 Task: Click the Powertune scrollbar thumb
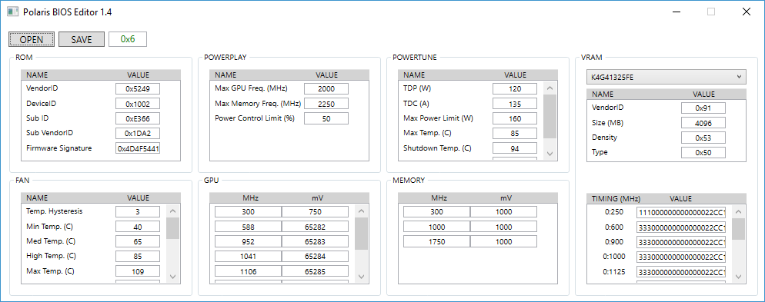coord(550,116)
